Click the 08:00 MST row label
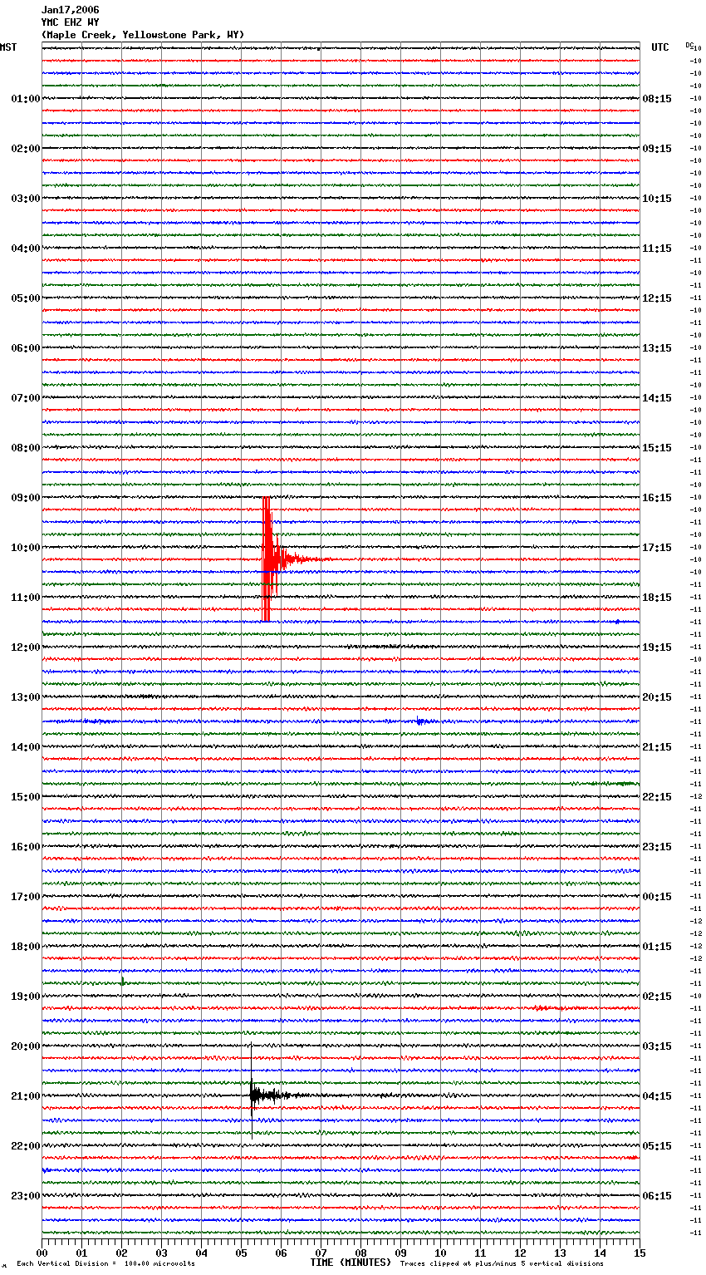 tap(25, 448)
